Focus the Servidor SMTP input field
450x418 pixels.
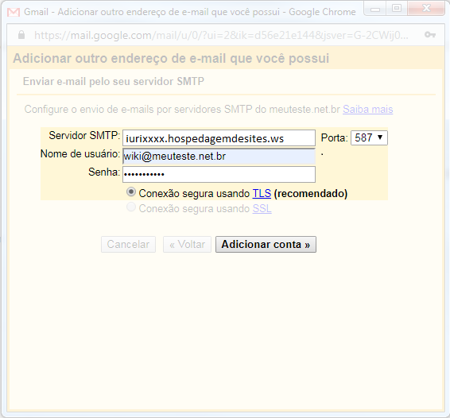click(x=219, y=138)
